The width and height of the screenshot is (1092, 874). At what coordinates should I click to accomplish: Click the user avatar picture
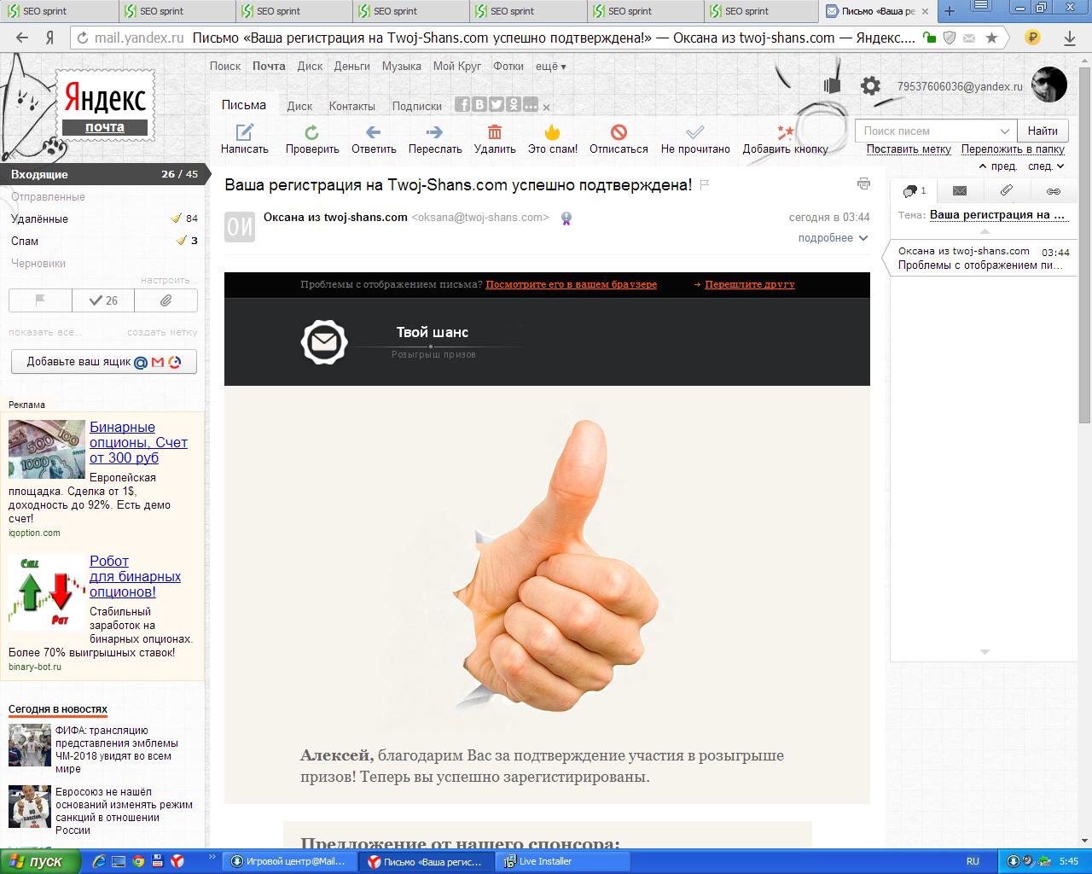(1049, 84)
